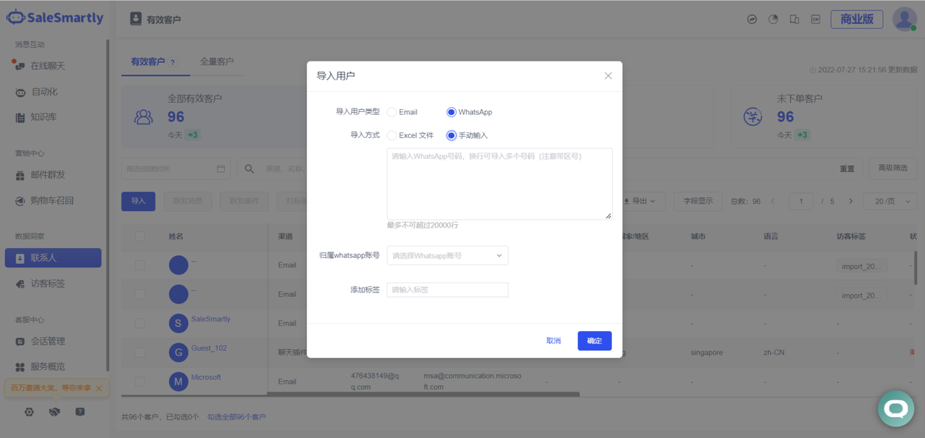The image size is (925, 438).
Task: Open 会话管理 in the sidebar
Action: click(x=48, y=341)
